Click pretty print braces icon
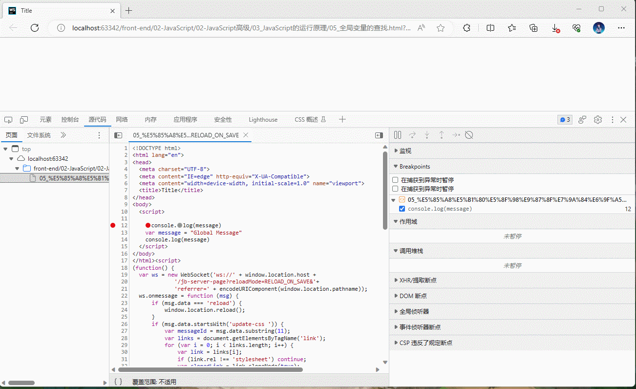Image resolution: width=636 pixels, height=389 pixels. click(x=118, y=382)
